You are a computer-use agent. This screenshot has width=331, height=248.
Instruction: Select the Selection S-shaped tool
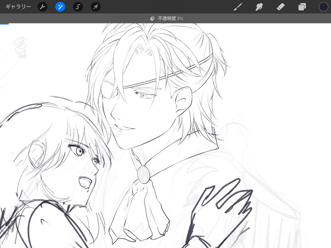tap(78, 7)
